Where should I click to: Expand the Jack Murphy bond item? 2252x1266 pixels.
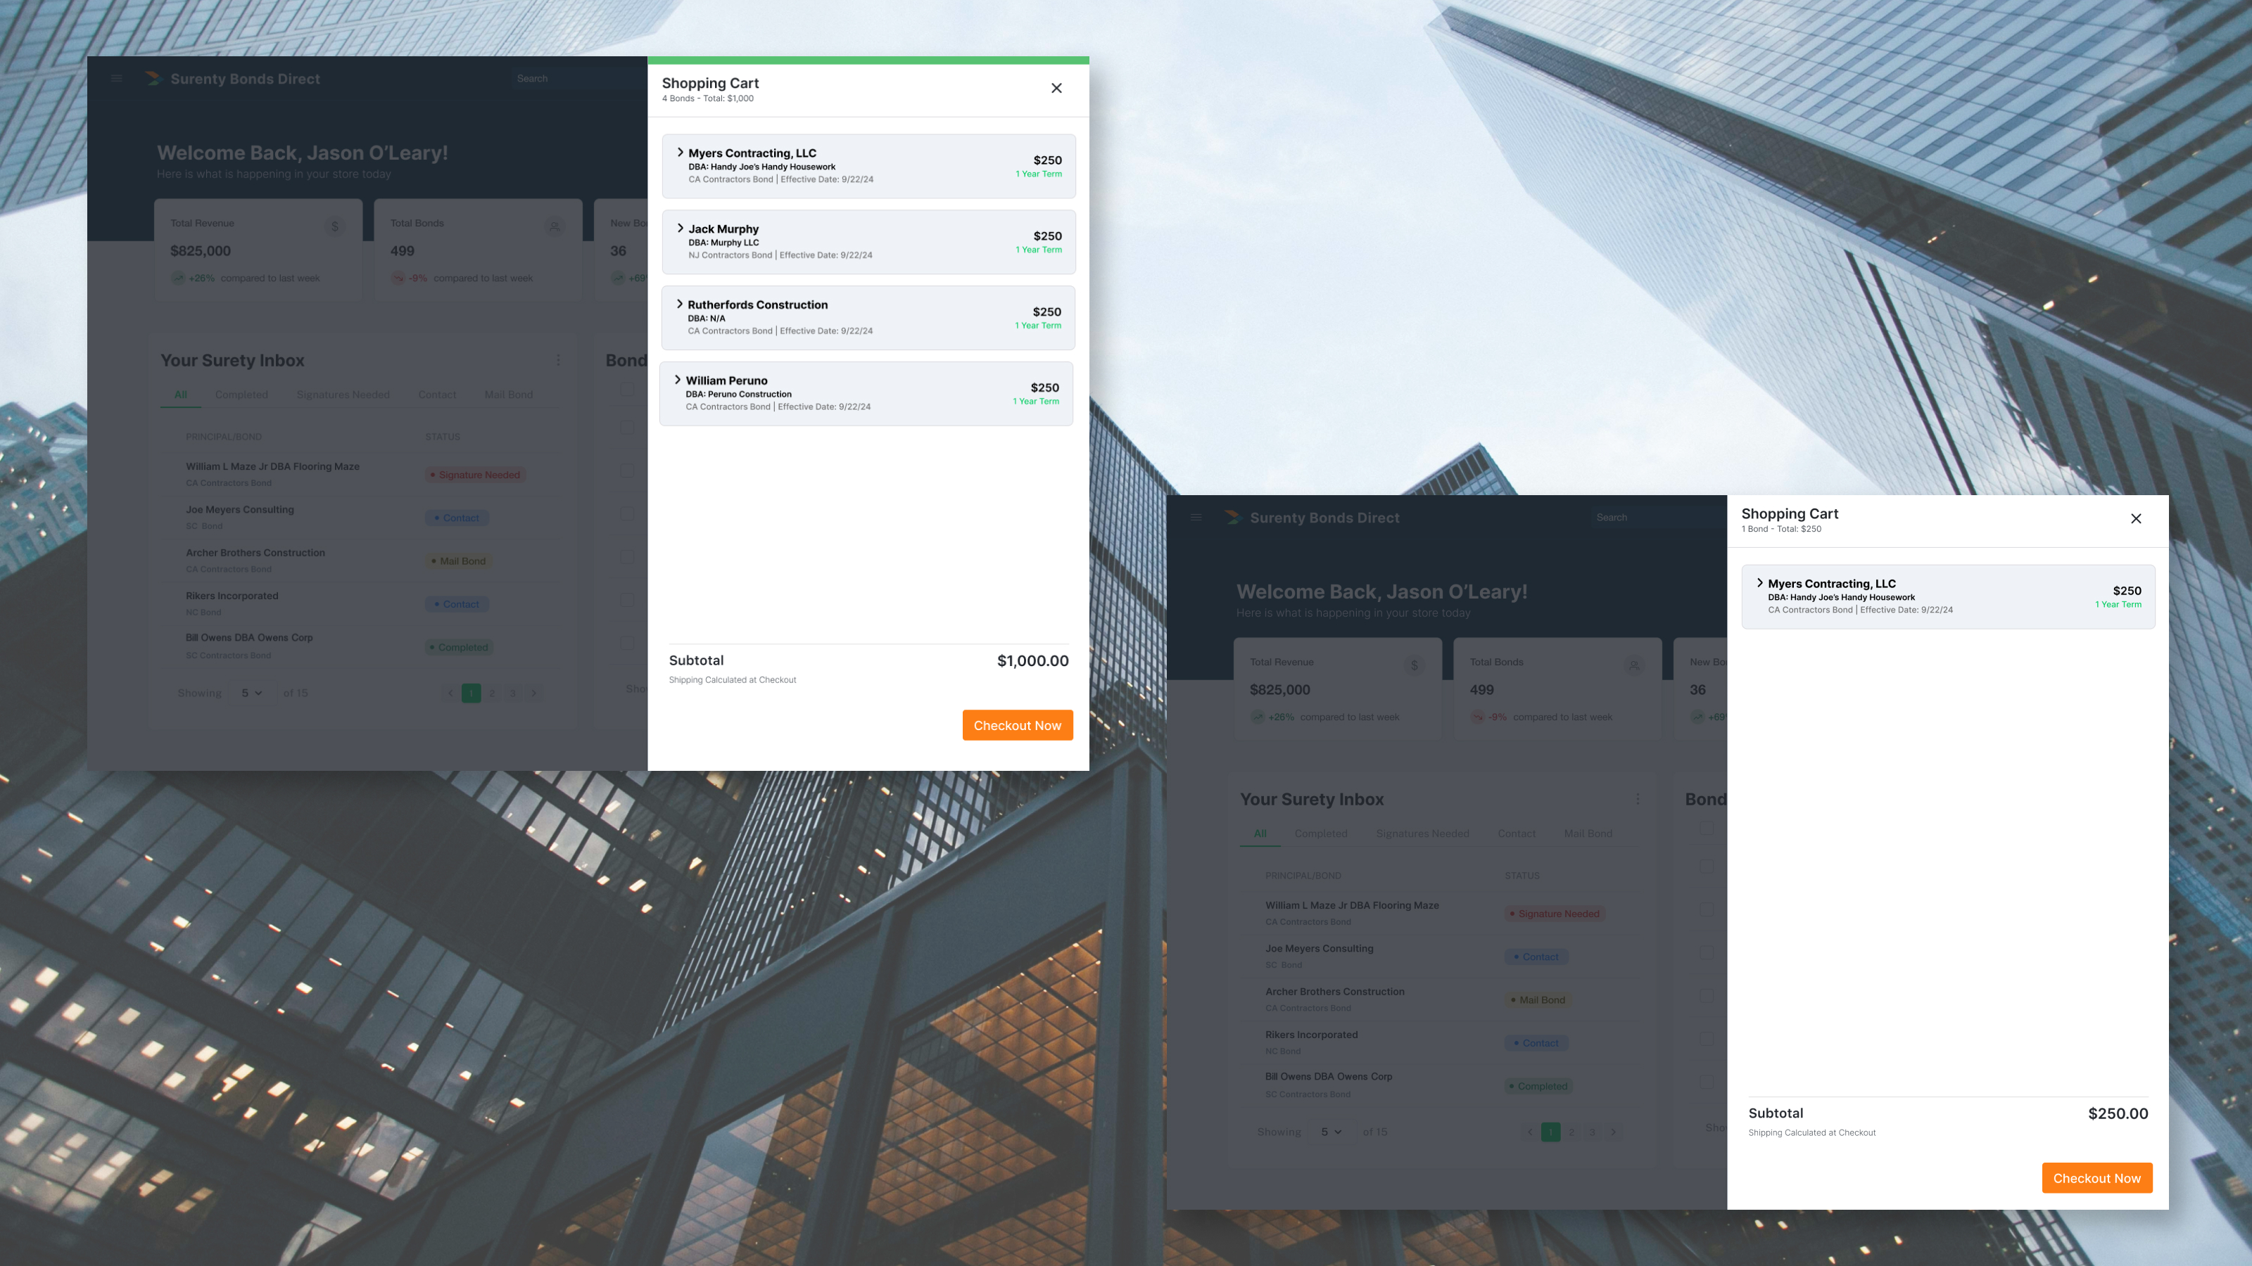tap(680, 228)
